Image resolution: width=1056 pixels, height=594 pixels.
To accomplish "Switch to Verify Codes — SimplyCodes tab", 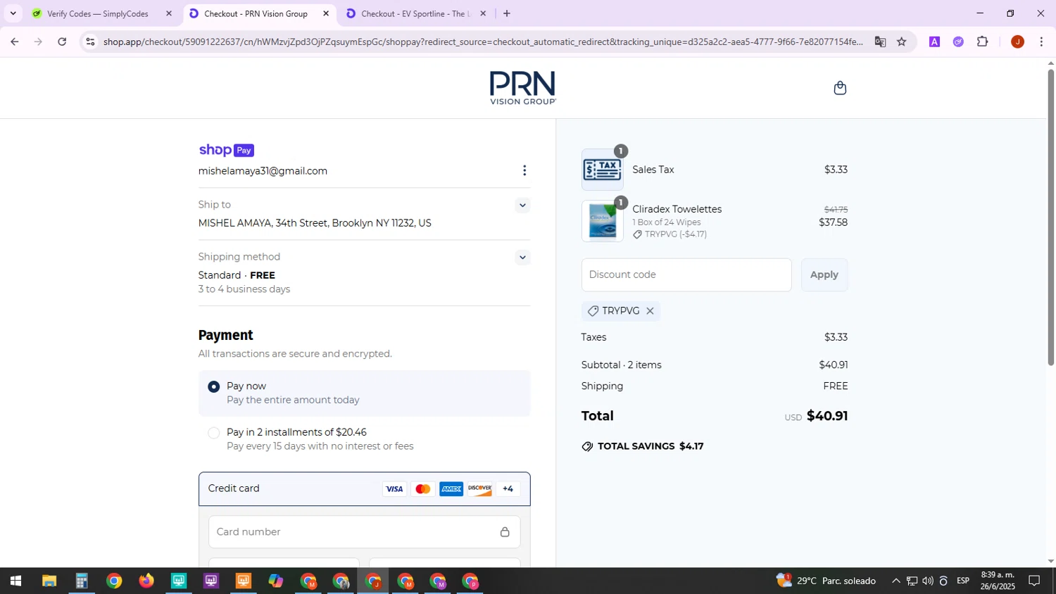I will point(99,14).
